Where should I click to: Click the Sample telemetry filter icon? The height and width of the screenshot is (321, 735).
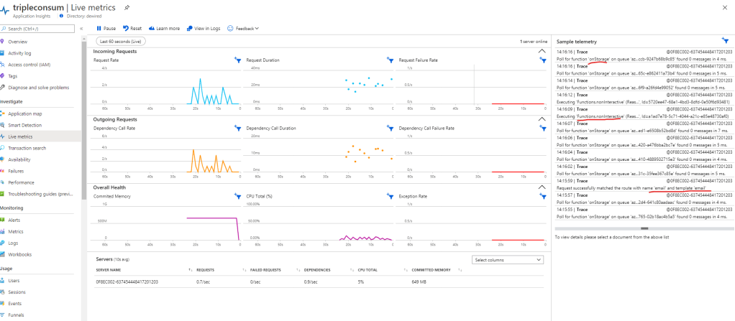pos(724,42)
